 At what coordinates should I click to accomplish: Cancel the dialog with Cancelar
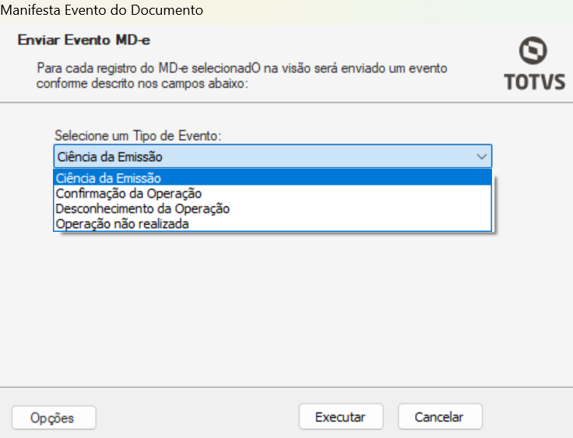coord(440,416)
